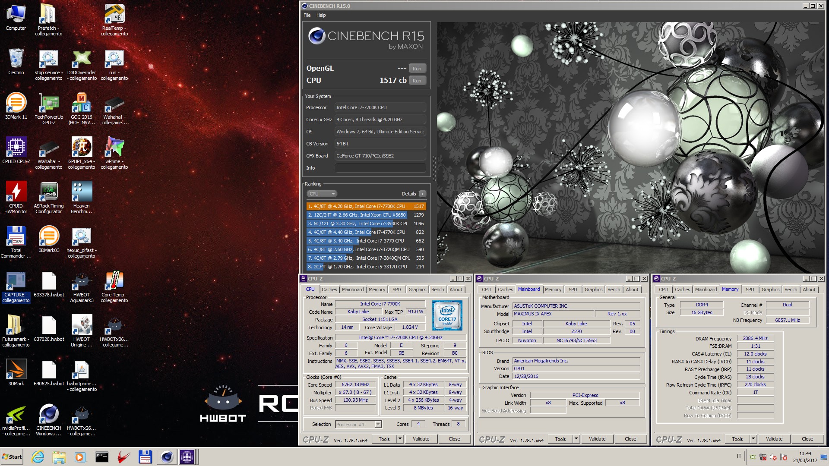Run the OpenGL benchmark
Screen dimensions: 829x466
[x=417, y=69]
